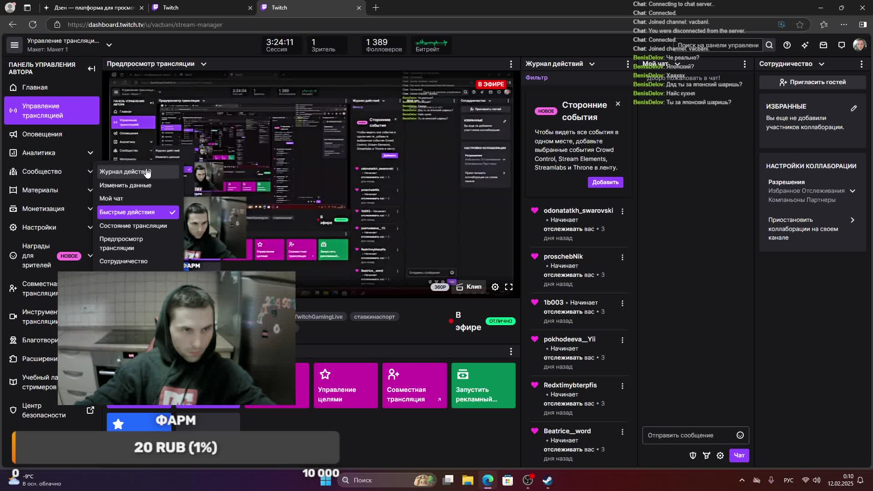Open layout Макет 1 dropdown
Image resolution: width=873 pixels, height=491 pixels.
(x=109, y=45)
